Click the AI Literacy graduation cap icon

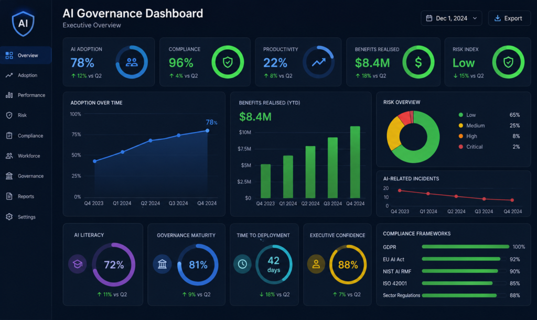click(78, 264)
